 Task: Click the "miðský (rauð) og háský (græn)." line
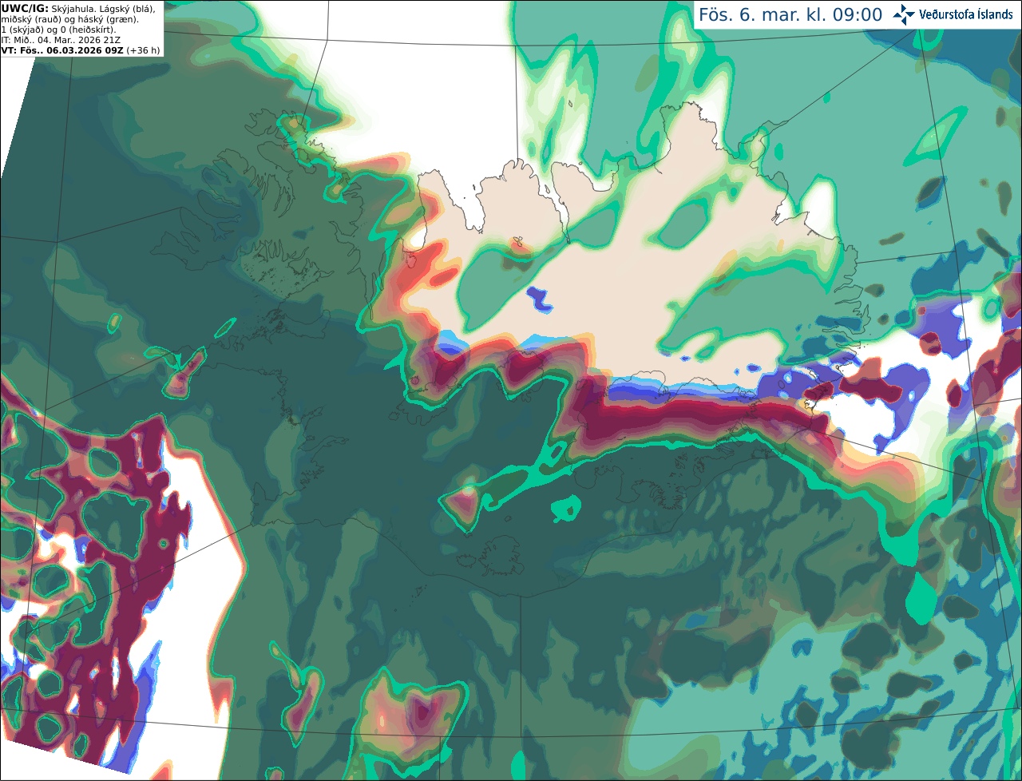click(x=69, y=19)
